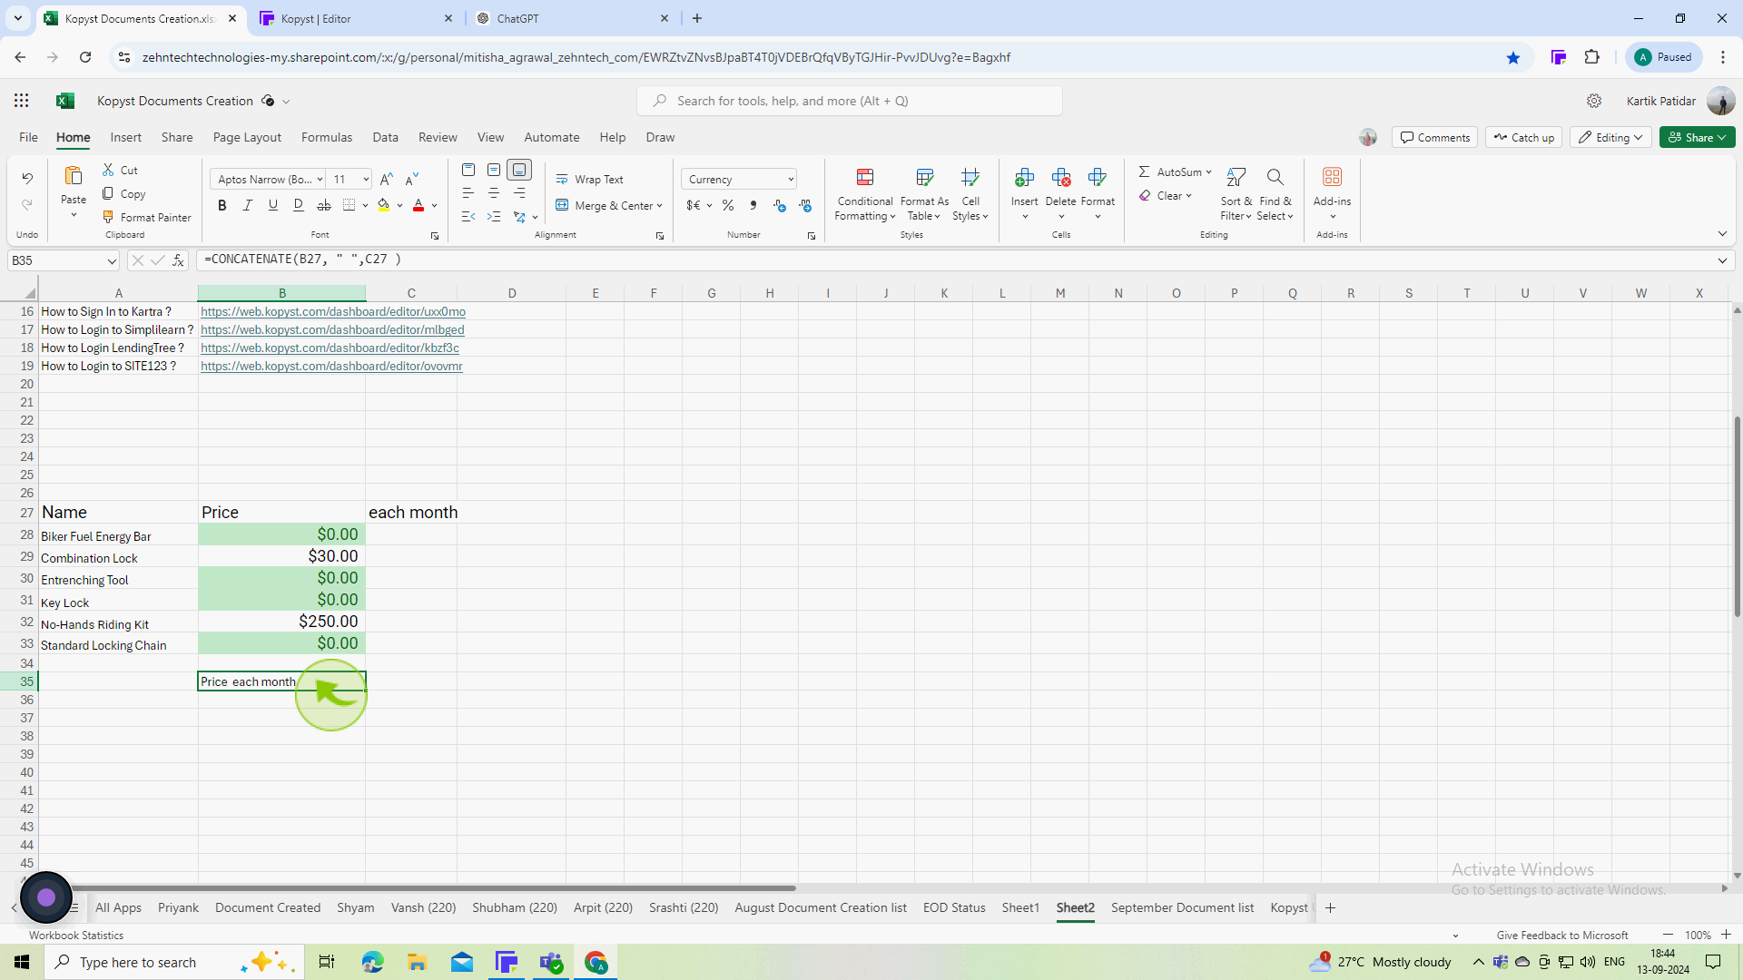Viewport: 1743px width, 980px height.
Task: Open the font size dropdown
Action: [x=366, y=180]
